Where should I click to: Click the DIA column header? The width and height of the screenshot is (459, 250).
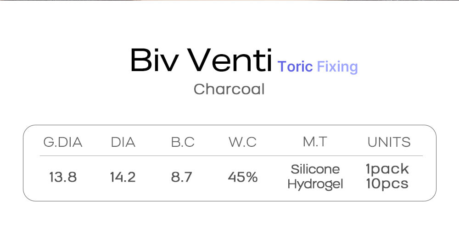123,142
